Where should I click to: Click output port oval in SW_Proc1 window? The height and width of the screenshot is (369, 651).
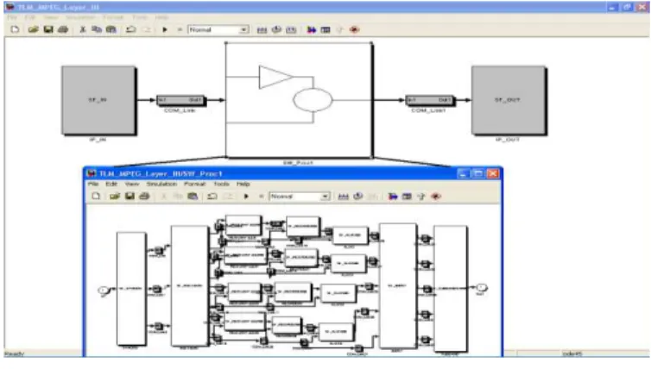tap(481, 287)
